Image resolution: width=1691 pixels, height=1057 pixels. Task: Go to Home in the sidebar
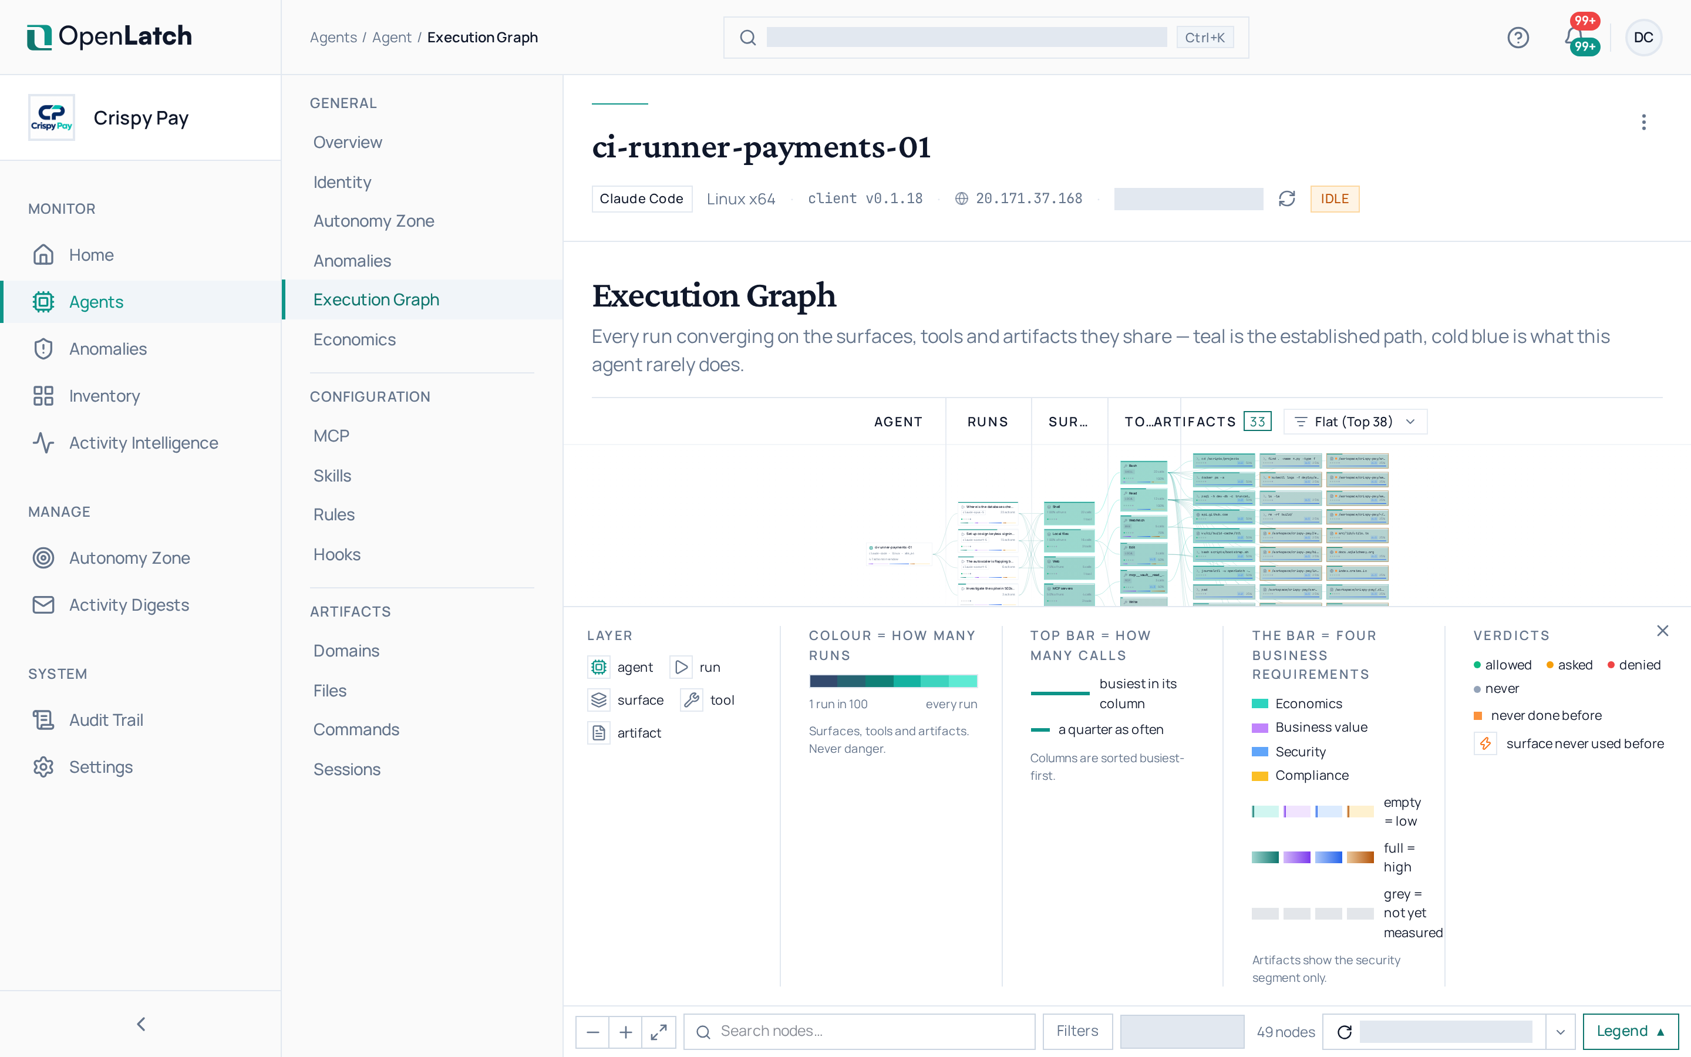140,254
